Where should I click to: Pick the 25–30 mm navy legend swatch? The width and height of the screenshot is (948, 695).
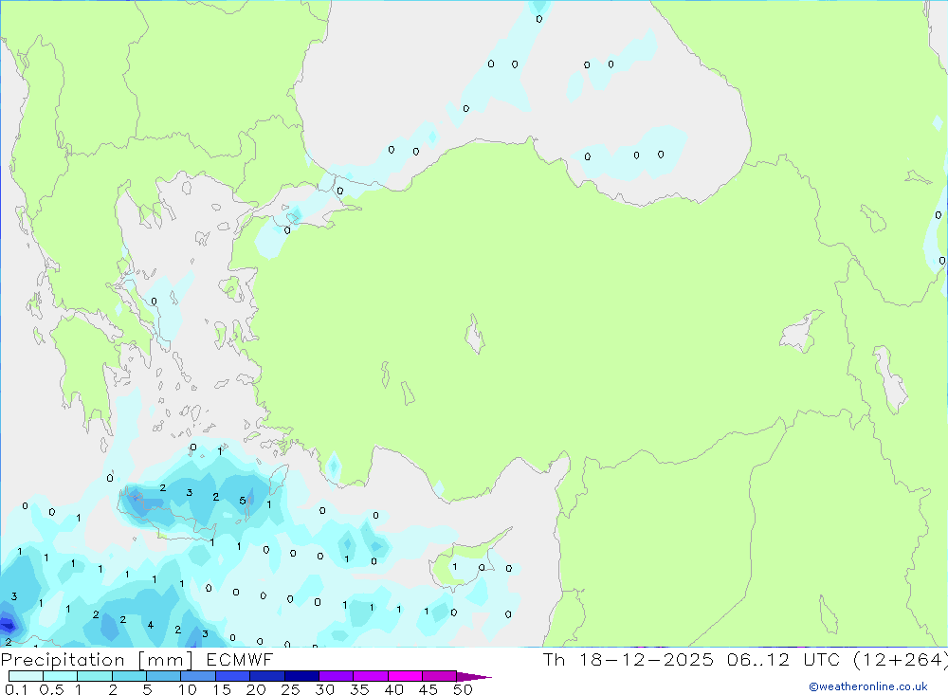301,676
